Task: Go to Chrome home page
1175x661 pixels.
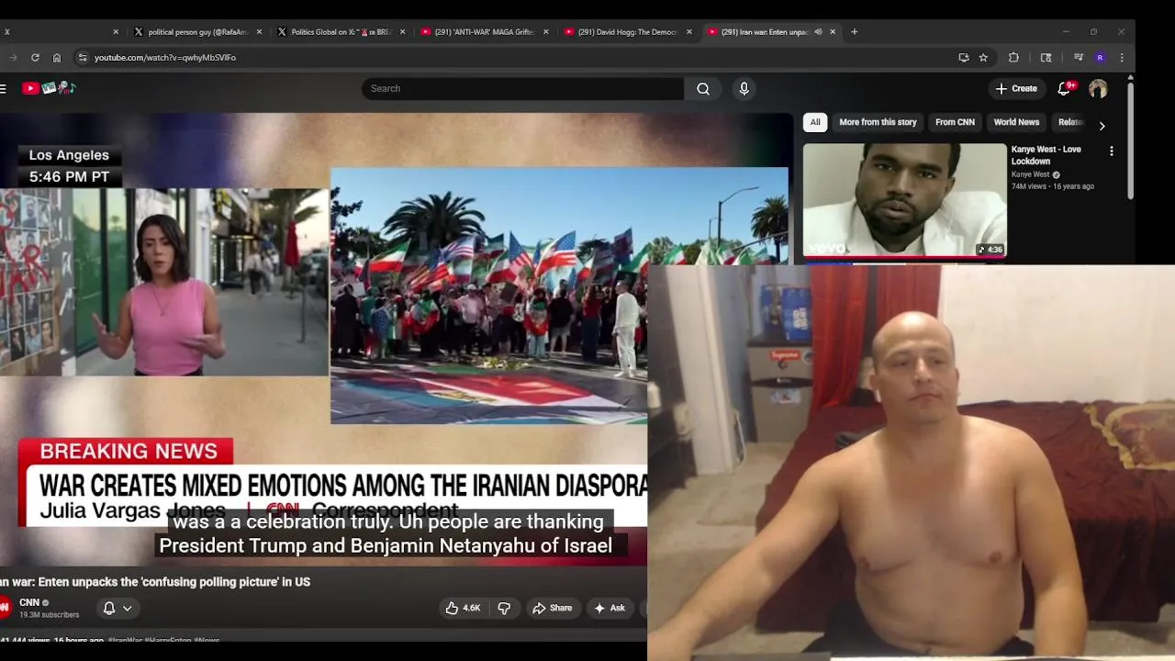Action: click(x=57, y=57)
